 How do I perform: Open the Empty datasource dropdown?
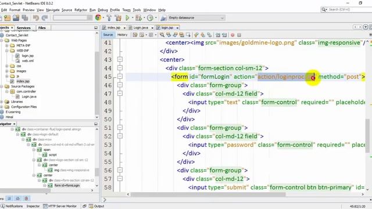point(196,18)
